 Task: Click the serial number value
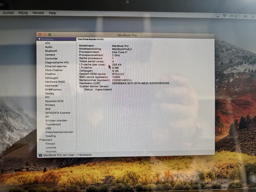point(122,80)
